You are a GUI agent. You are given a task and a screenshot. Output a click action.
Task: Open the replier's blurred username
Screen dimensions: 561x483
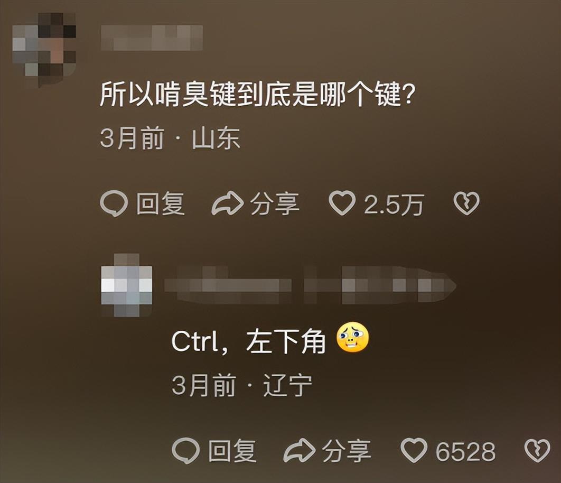click(x=310, y=285)
